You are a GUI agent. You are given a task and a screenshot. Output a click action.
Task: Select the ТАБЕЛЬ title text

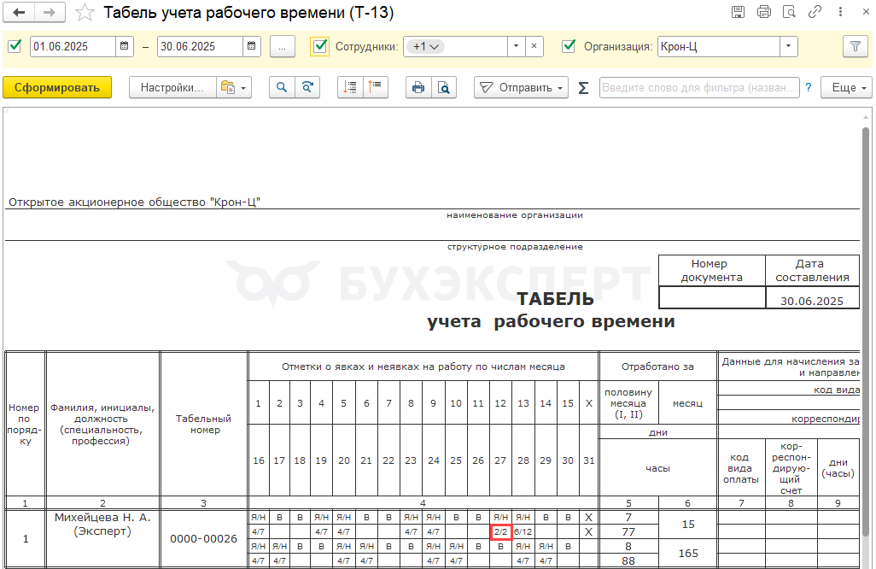click(555, 299)
